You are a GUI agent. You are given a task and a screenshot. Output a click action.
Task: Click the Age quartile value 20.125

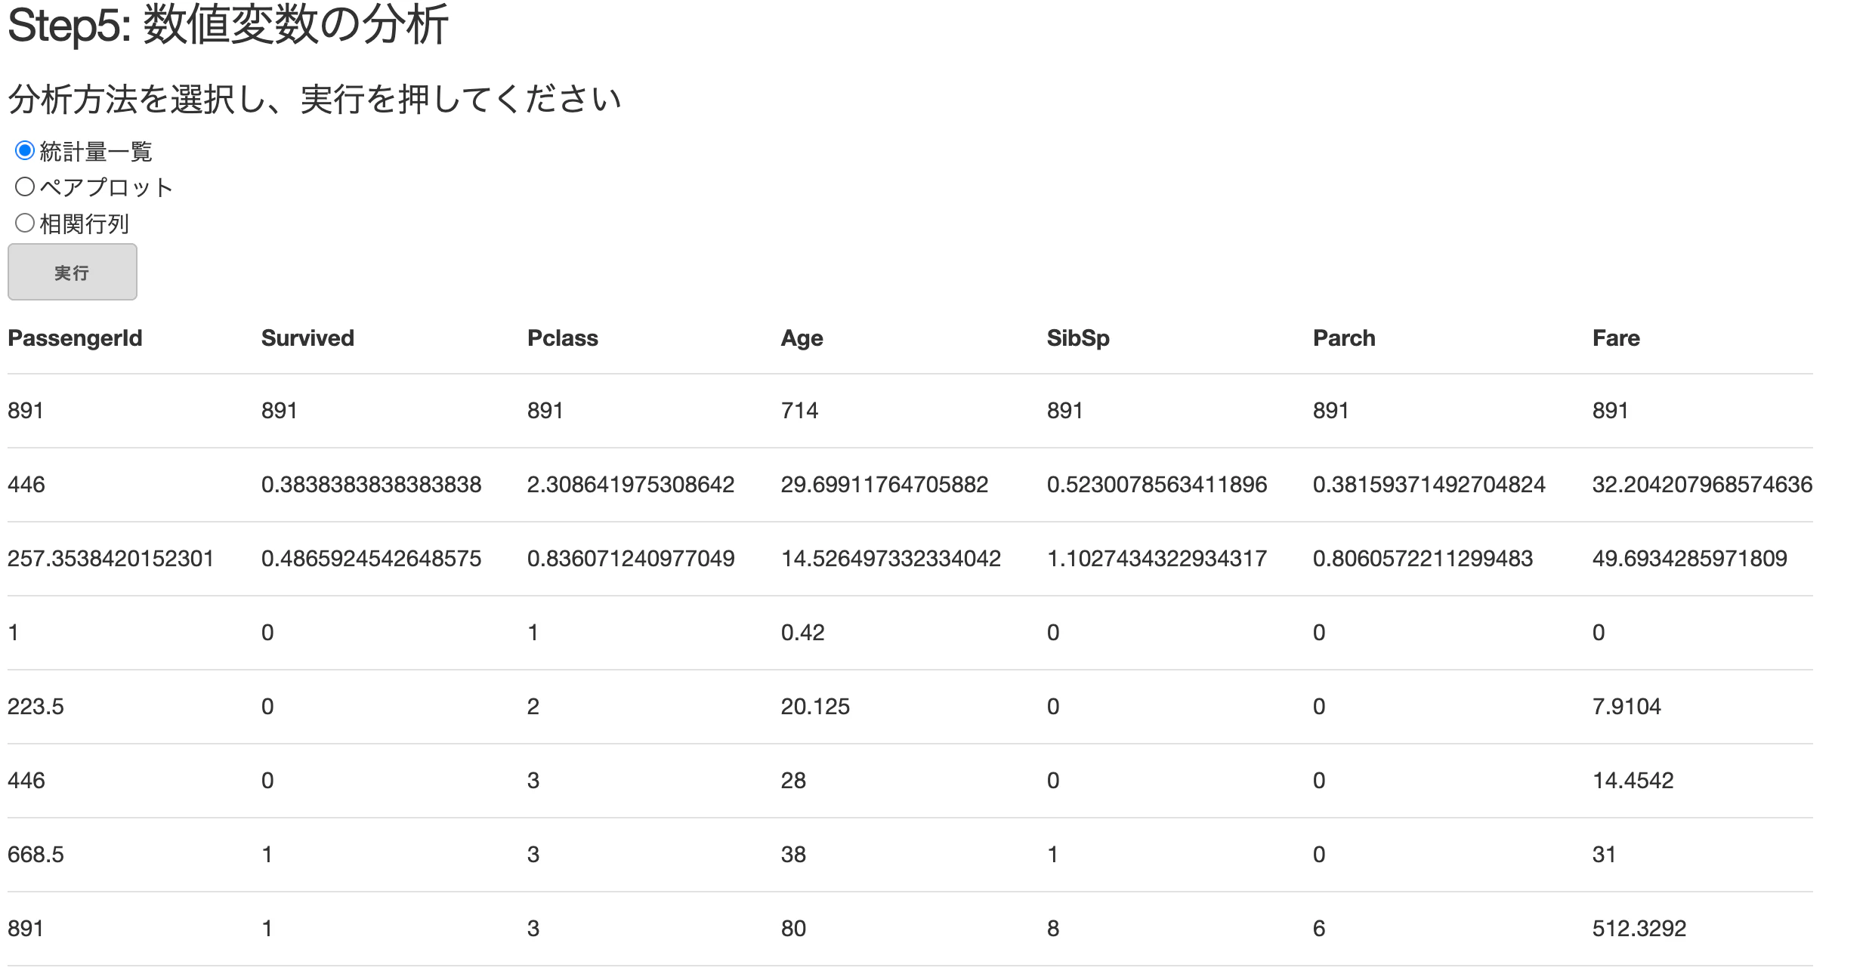(815, 706)
